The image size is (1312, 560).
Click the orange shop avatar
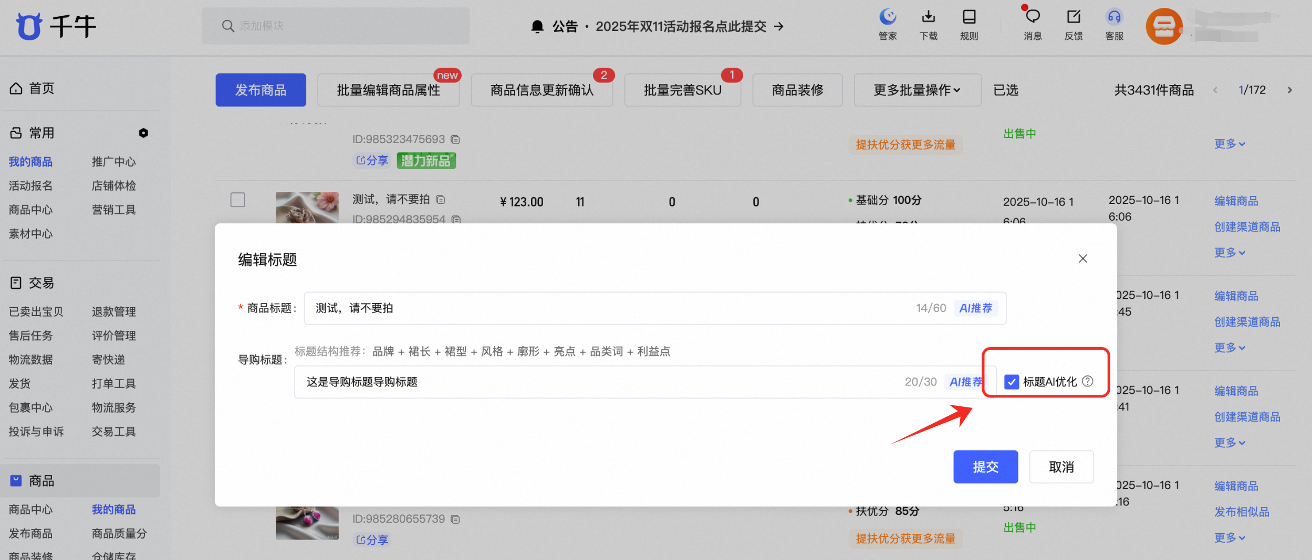pyautogui.click(x=1163, y=26)
